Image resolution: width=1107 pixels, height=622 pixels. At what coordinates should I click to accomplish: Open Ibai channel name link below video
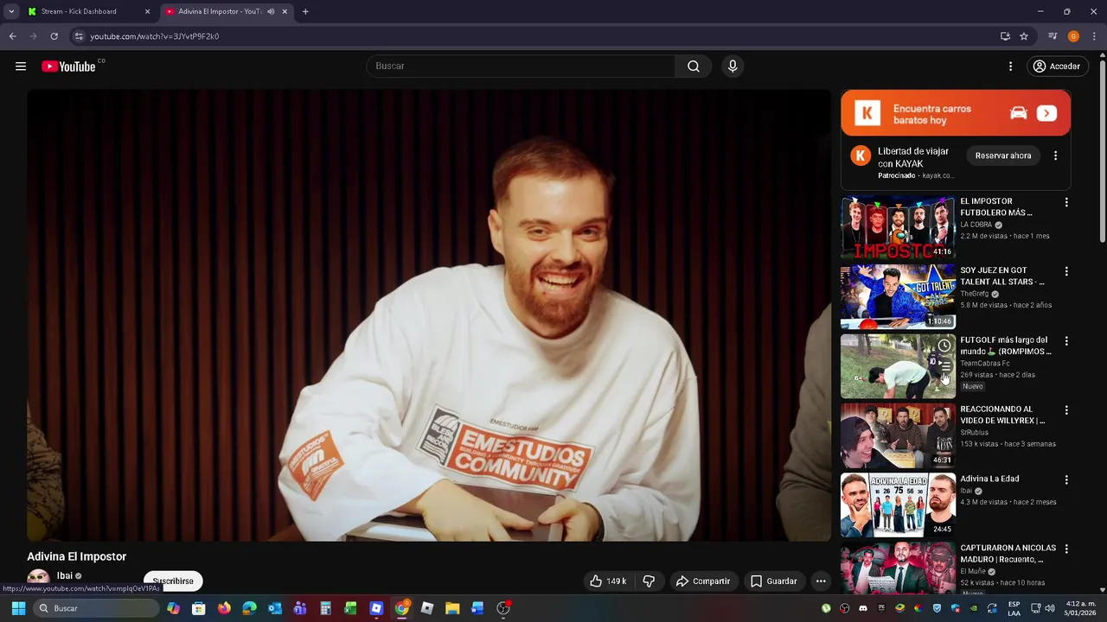click(x=65, y=576)
